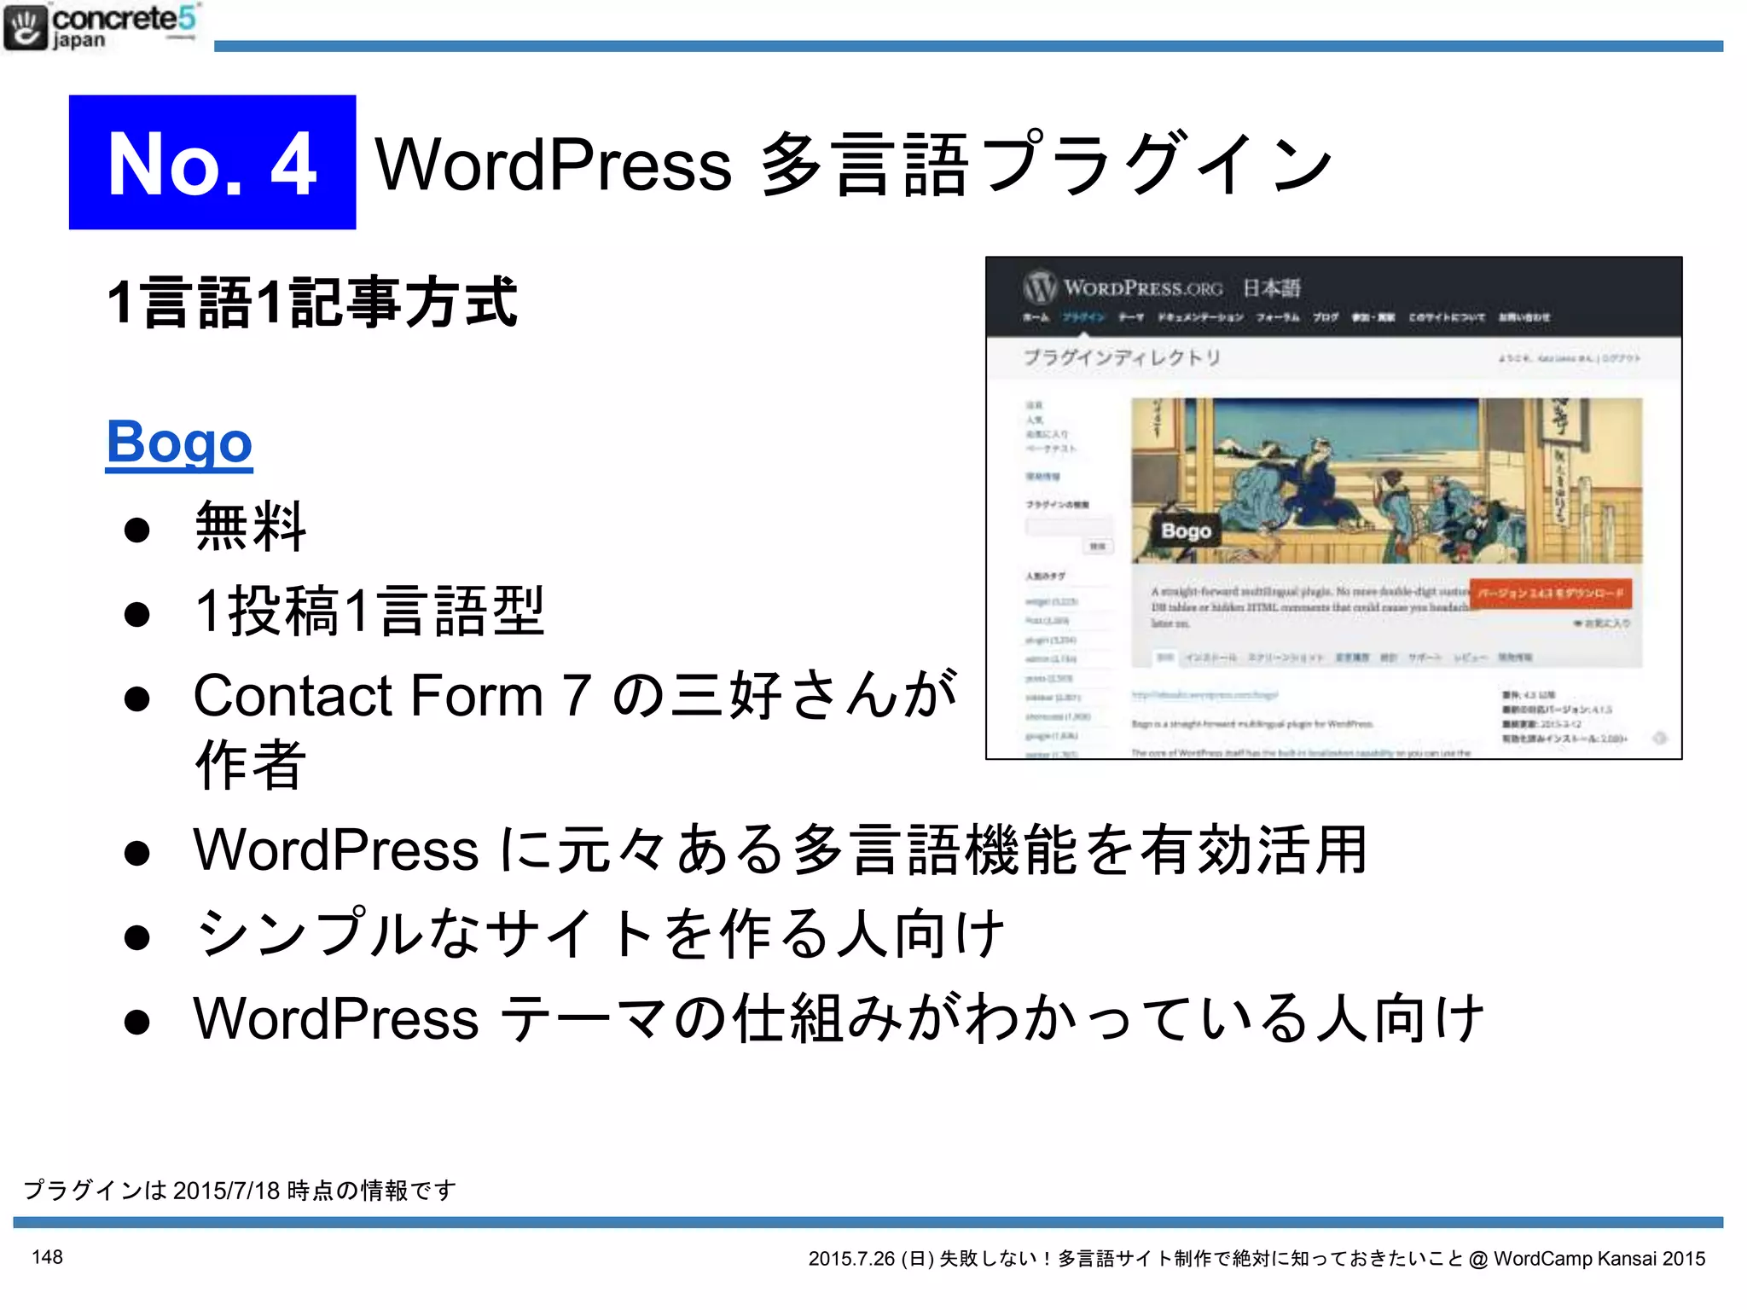Click the plugin search input field
The width and height of the screenshot is (1747, 1310).
1069,526
